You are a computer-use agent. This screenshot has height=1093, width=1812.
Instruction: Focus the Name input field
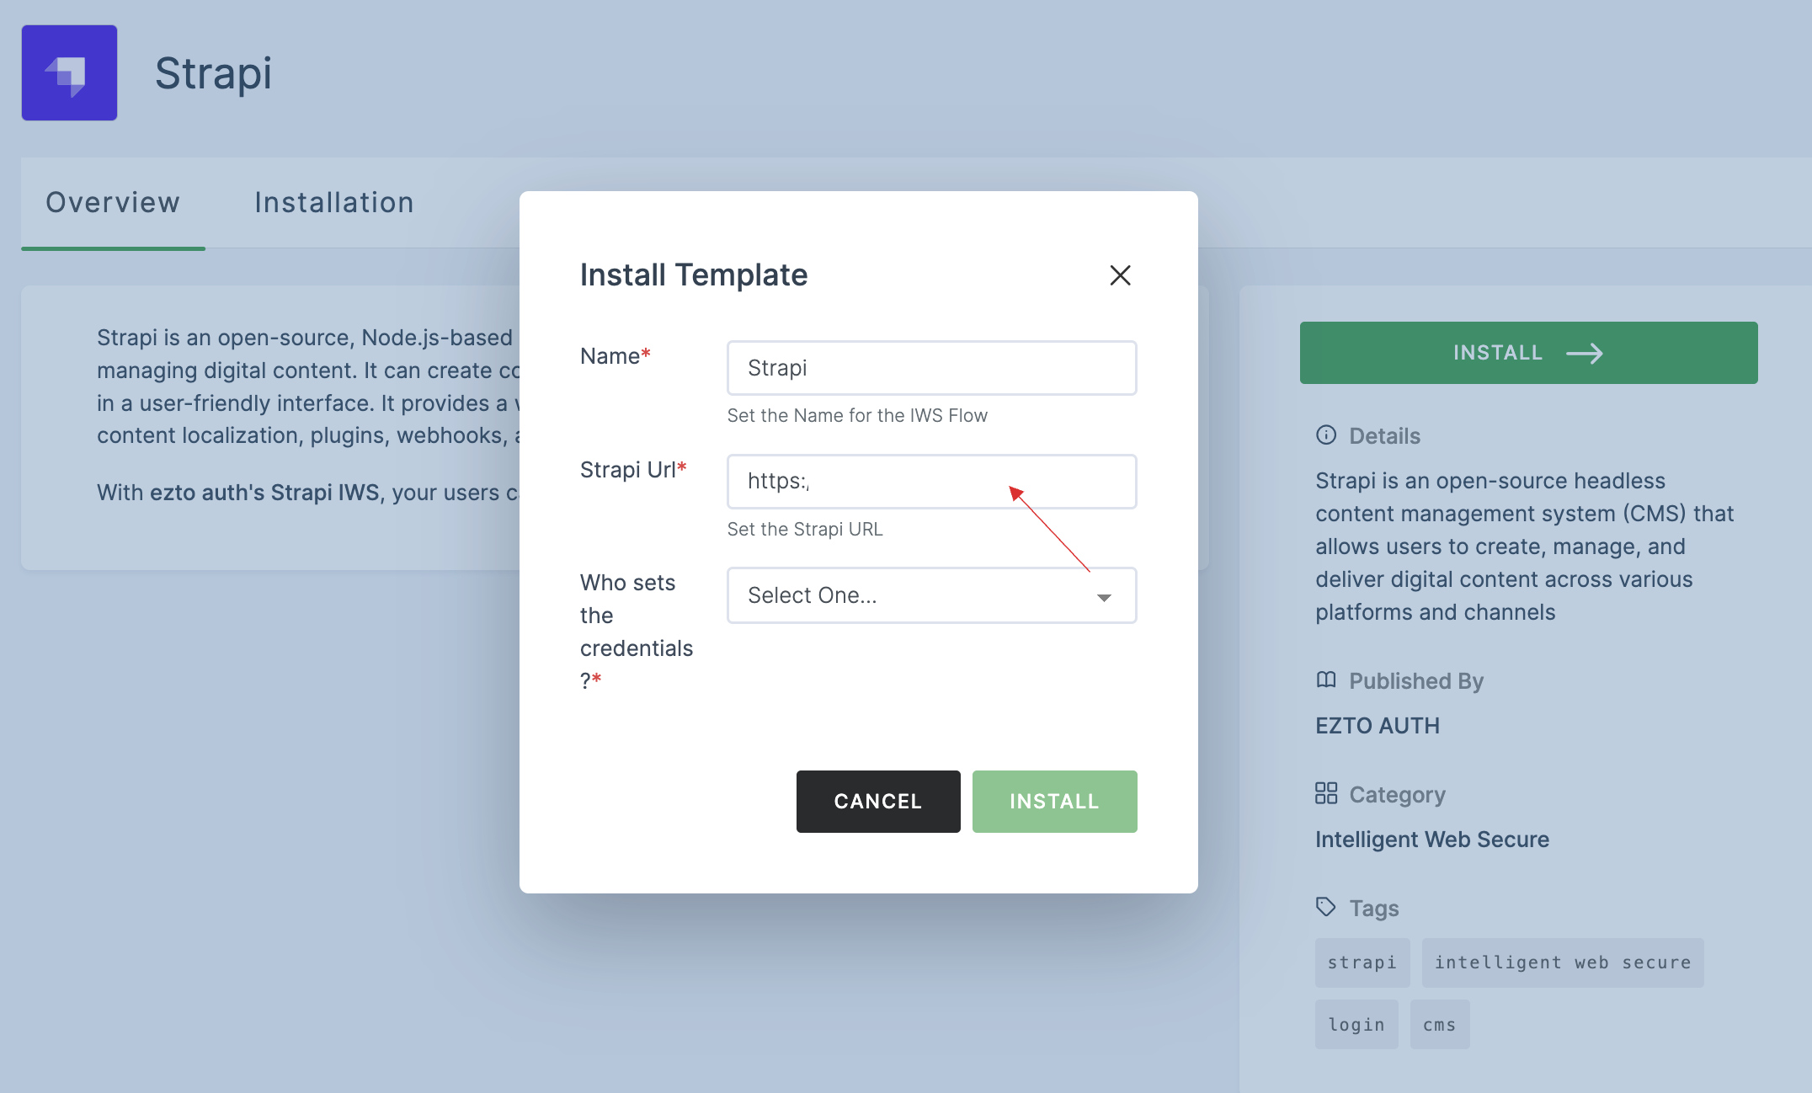pos(931,368)
